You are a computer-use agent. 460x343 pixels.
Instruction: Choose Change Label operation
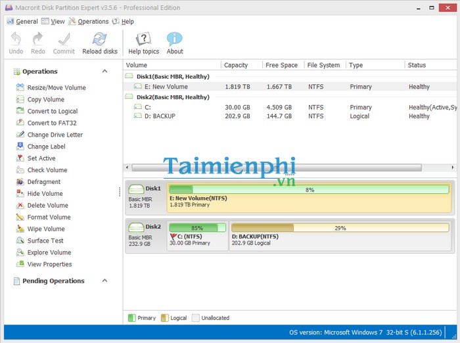[46, 147]
